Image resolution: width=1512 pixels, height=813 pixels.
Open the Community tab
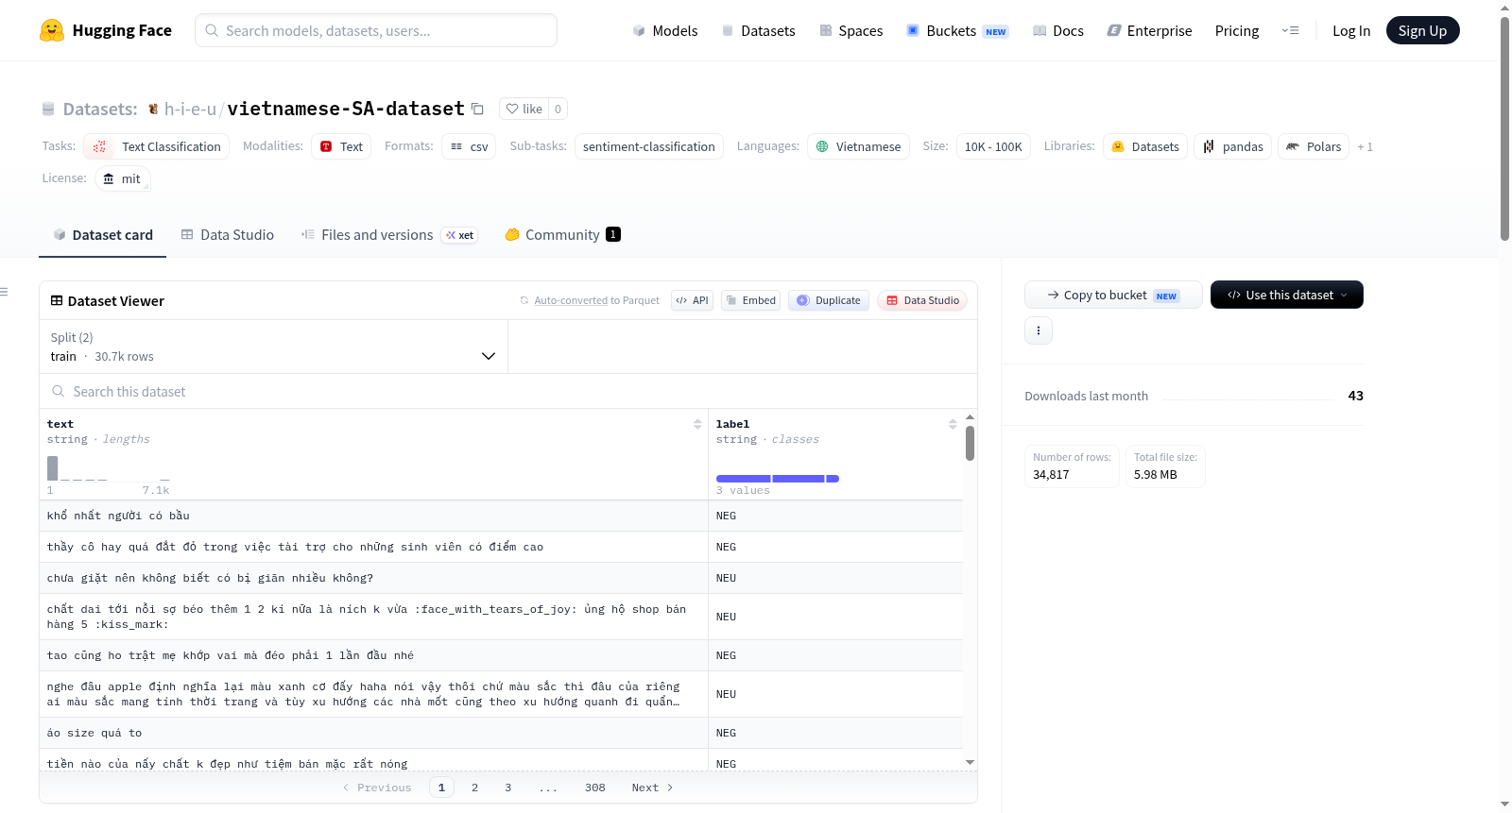[562, 235]
